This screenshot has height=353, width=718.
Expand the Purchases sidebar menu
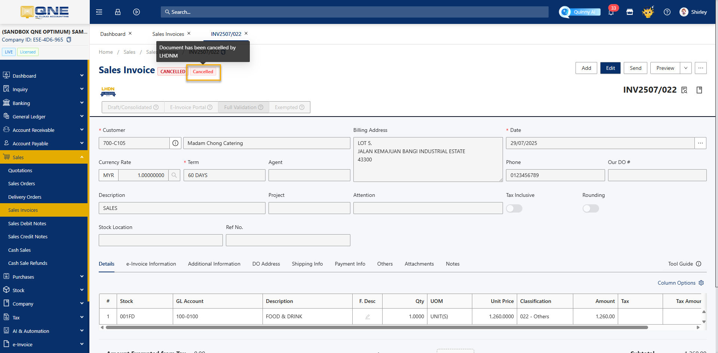click(x=44, y=277)
